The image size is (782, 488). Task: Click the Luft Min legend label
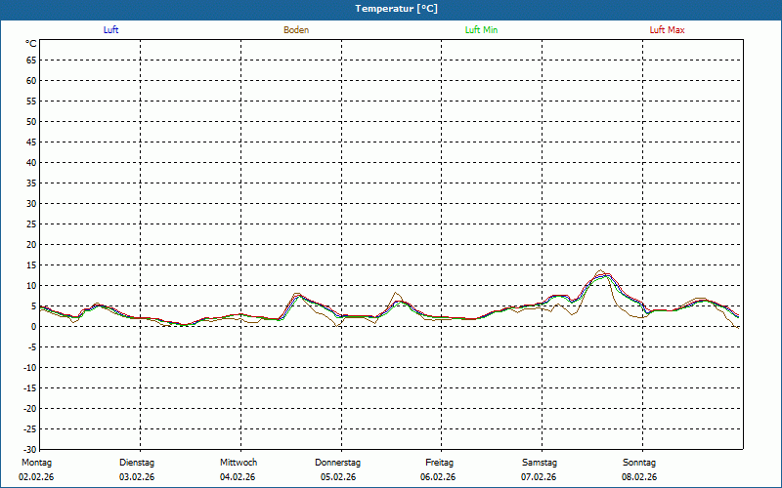coord(481,30)
